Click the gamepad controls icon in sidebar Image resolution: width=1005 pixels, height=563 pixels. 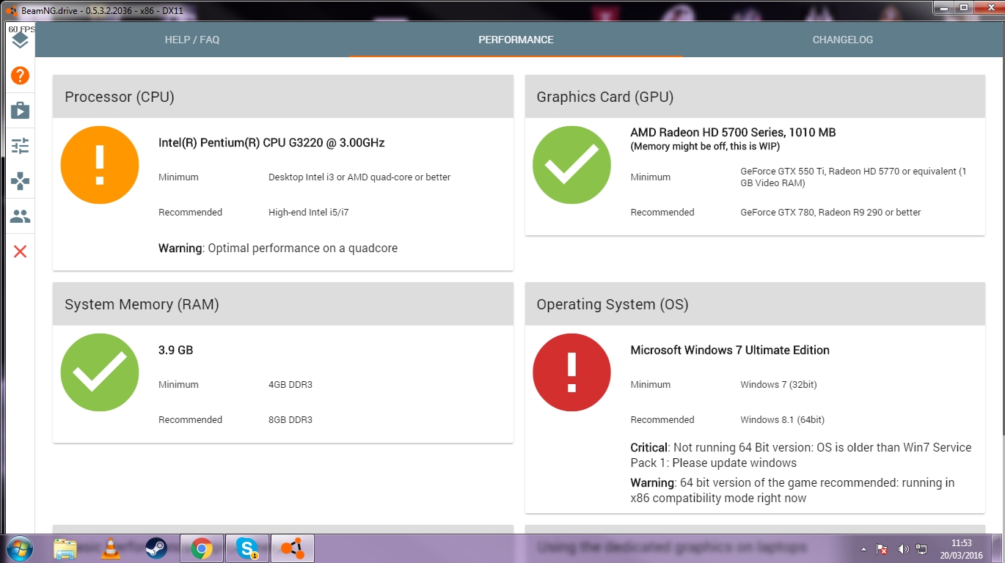tap(20, 181)
